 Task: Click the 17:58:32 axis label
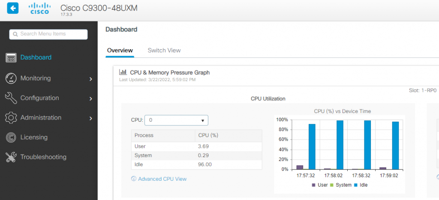361,176
